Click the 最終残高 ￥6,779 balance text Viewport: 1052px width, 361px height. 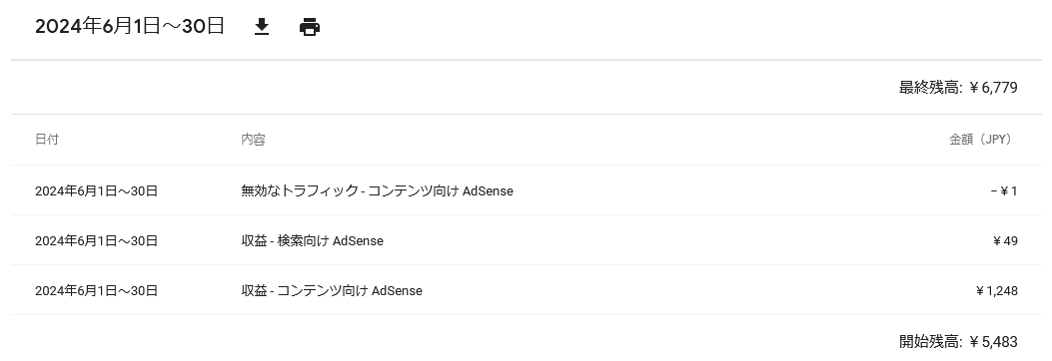[958, 87]
